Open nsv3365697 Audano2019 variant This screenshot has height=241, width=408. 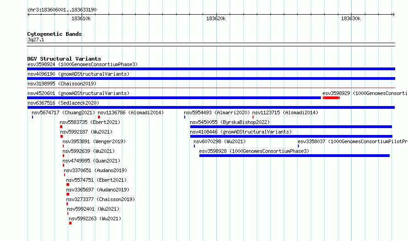[98, 190]
